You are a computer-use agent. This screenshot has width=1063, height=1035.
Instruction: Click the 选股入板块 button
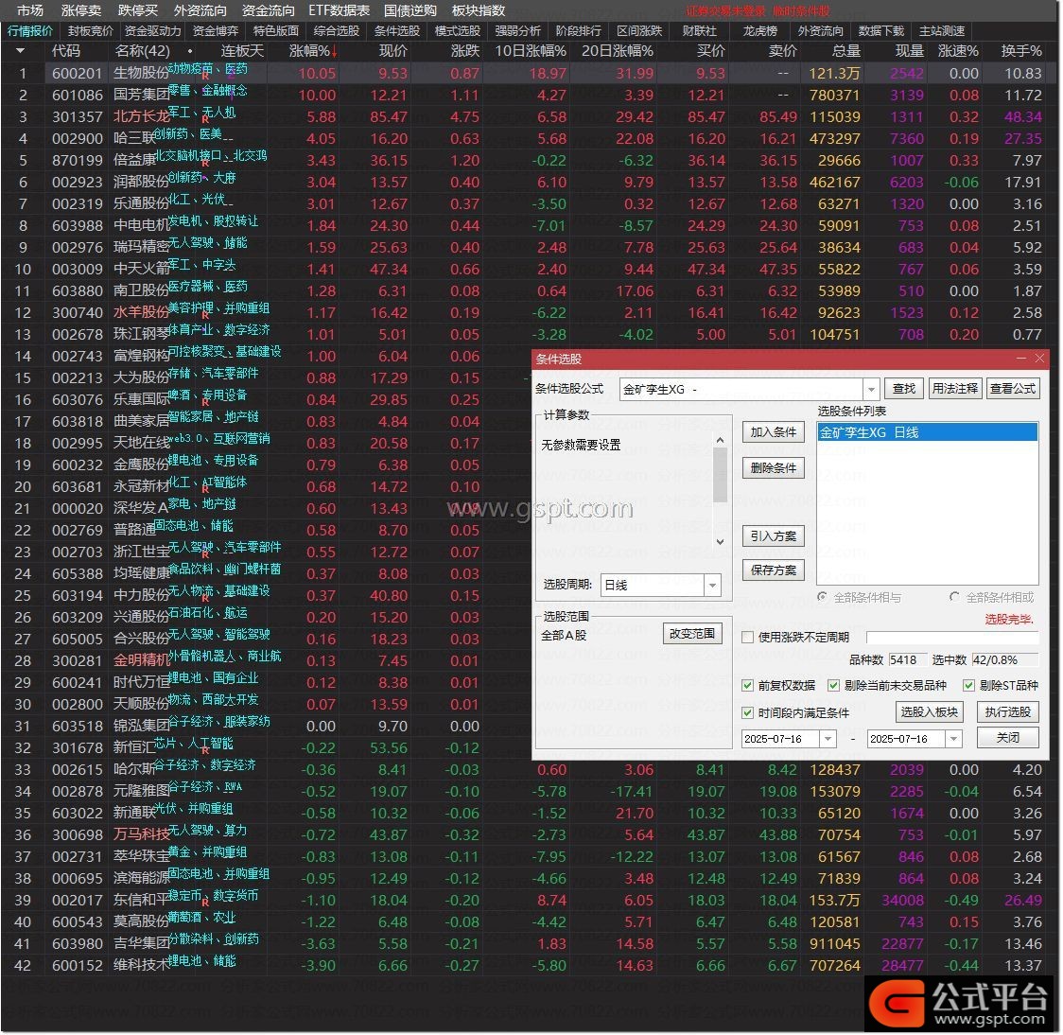929,712
